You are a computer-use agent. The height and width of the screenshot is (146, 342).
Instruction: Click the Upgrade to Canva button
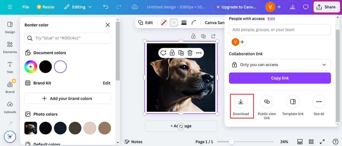[238, 7]
